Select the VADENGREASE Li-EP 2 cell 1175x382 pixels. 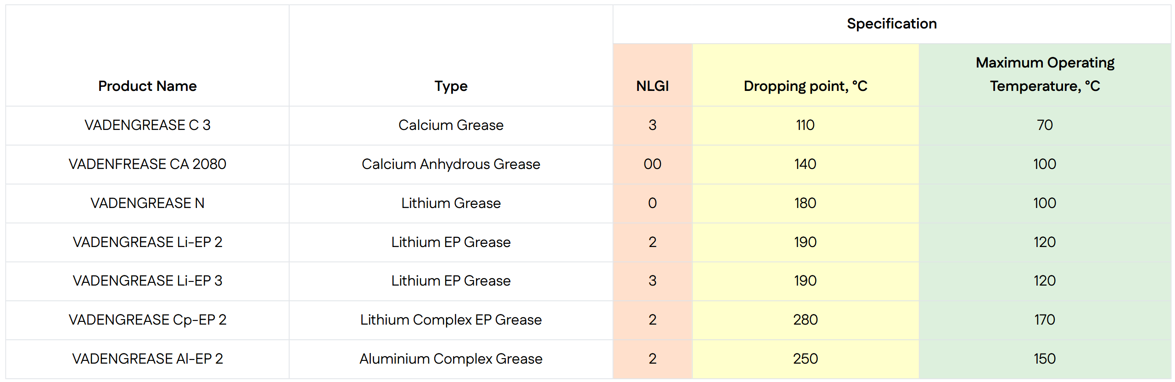(147, 242)
